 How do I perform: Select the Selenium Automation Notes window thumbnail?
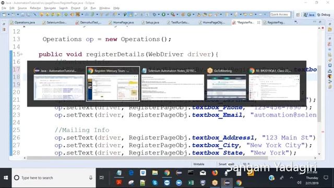point(173,84)
